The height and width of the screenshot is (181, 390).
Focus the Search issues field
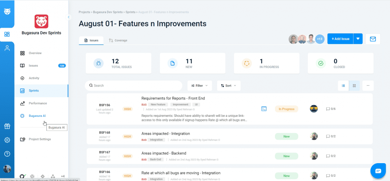pos(134,85)
